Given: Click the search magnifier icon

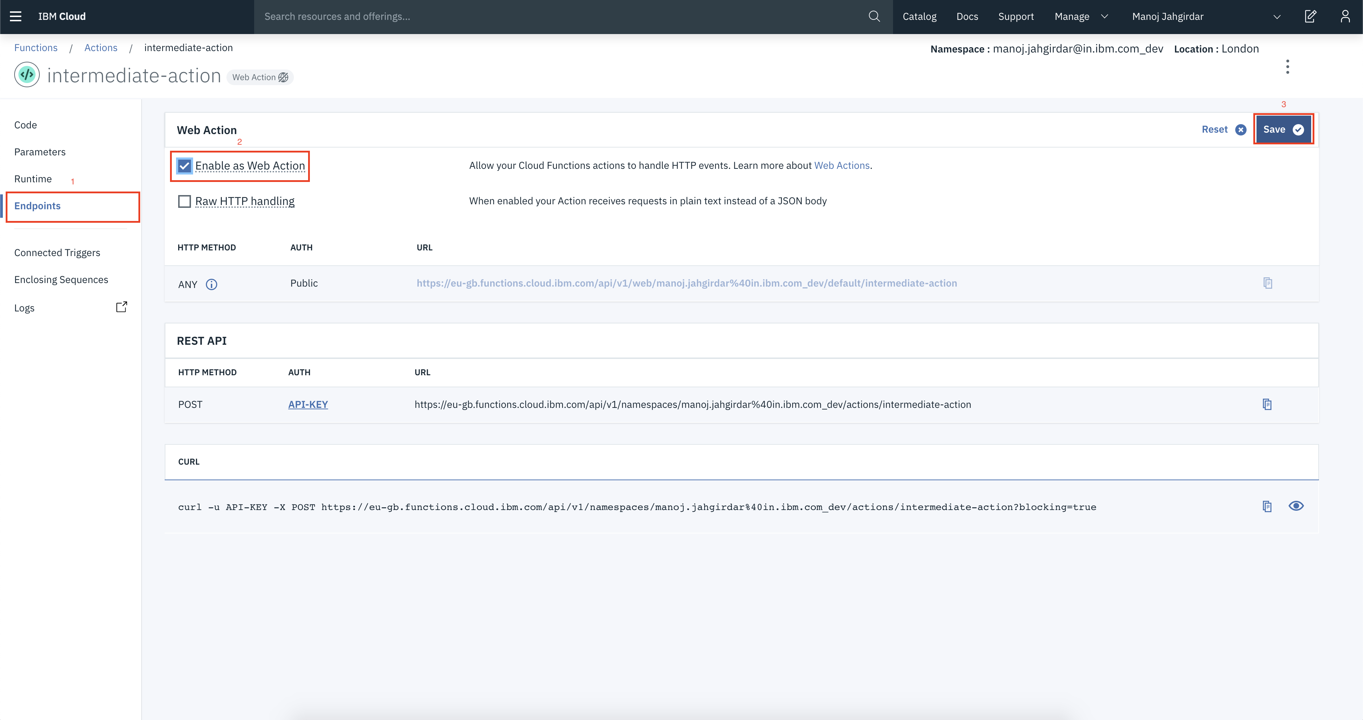Looking at the screenshot, I should click(874, 16).
